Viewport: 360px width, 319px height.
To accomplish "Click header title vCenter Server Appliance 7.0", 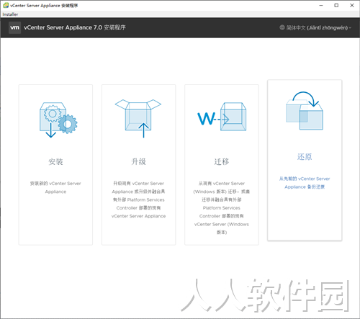I will click(75, 27).
